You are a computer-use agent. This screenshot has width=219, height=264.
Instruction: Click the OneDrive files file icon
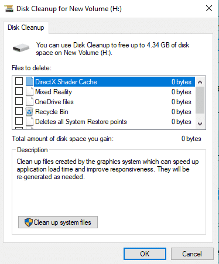pyautogui.click(x=29, y=101)
